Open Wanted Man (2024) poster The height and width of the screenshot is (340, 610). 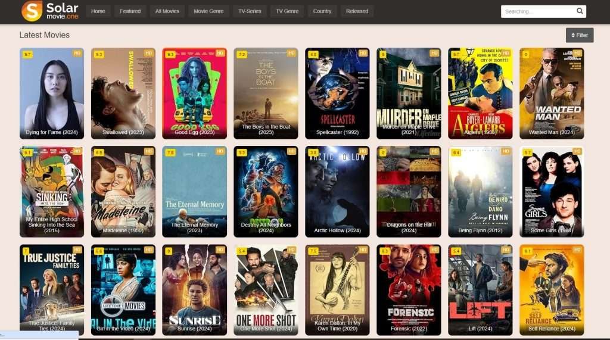[552, 93]
